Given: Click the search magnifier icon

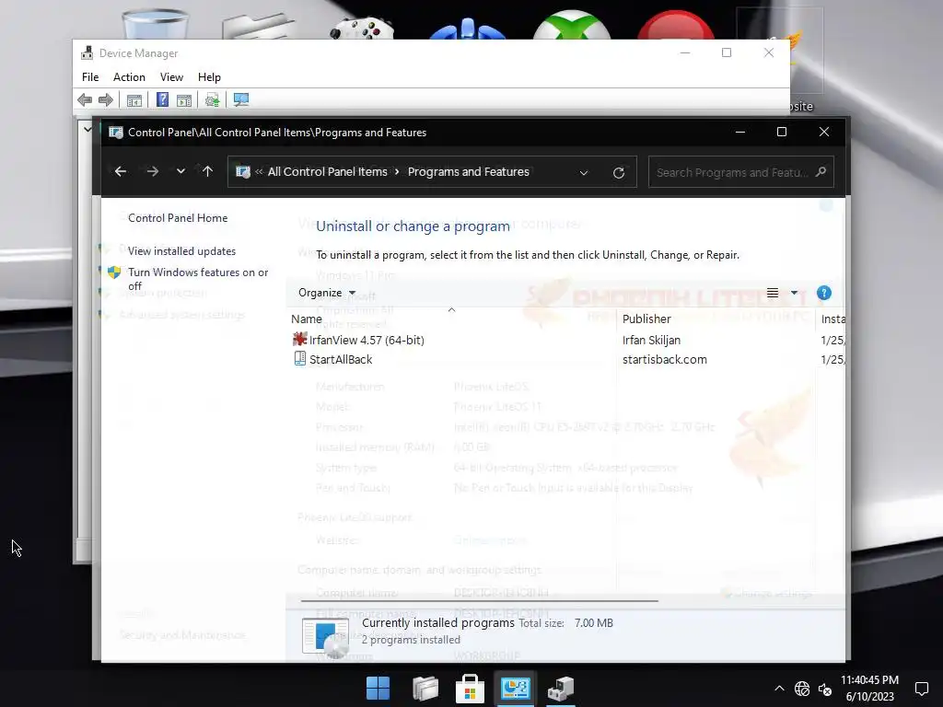Looking at the screenshot, I should [x=821, y=172].
